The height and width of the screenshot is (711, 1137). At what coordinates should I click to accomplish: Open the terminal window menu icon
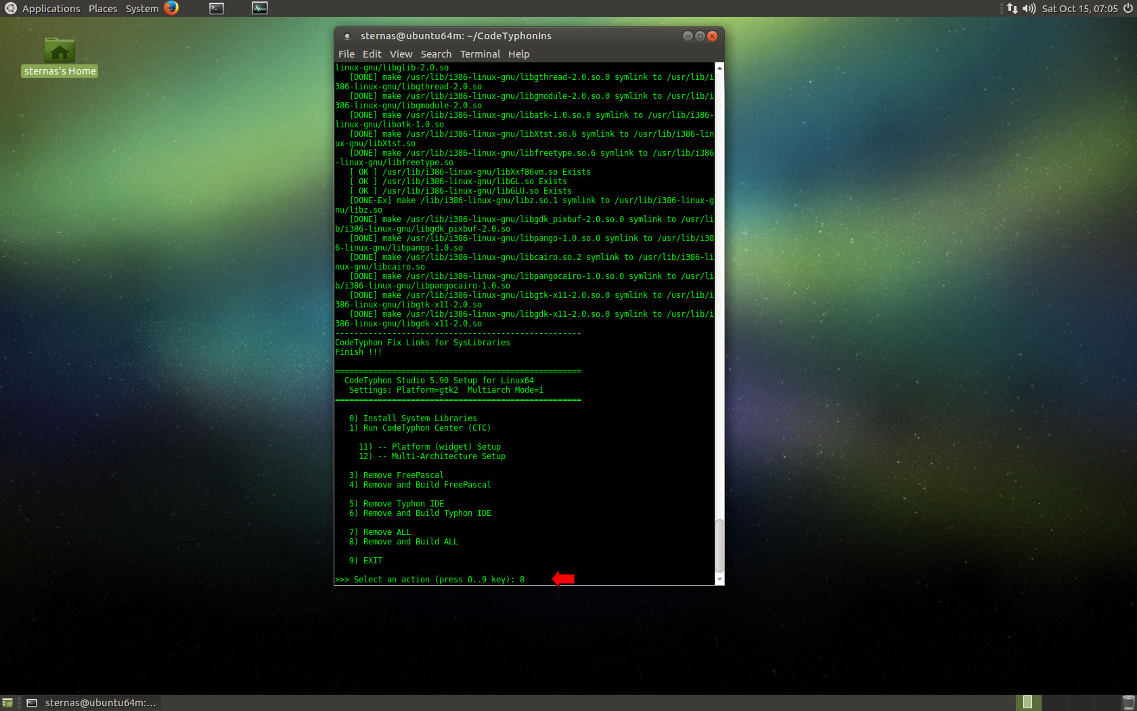347,36
